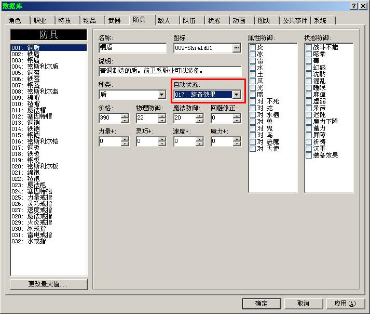Decrease 魔法防御 with its down arrow
Screen dimensions: 370x314
199,120
